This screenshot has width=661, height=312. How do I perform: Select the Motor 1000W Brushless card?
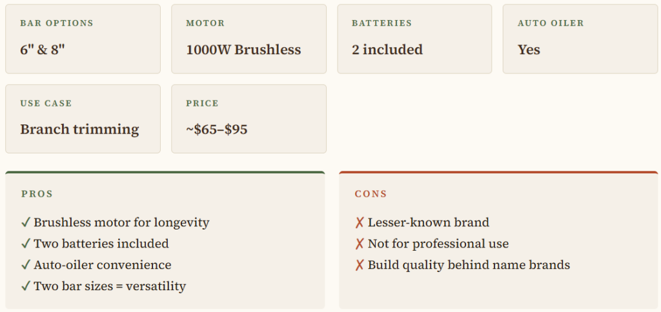(249, 39)
